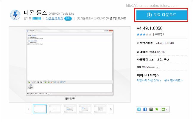Share on Twitter icon
The height and width of the screenshot is (122, 193).
click(139, 109)
